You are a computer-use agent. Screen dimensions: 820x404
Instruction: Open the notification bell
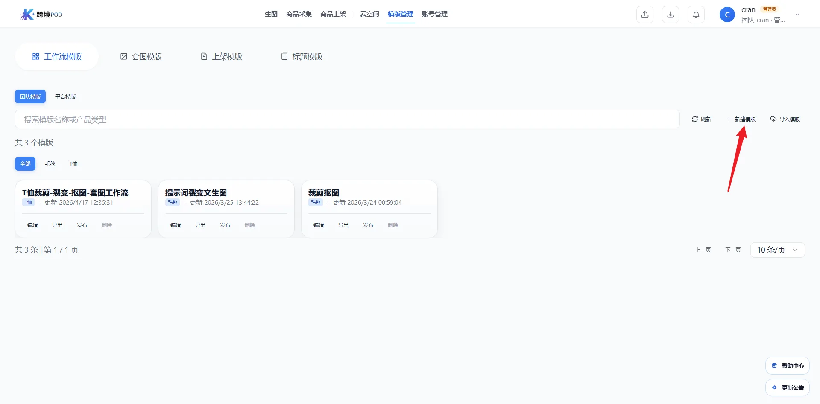696,15
